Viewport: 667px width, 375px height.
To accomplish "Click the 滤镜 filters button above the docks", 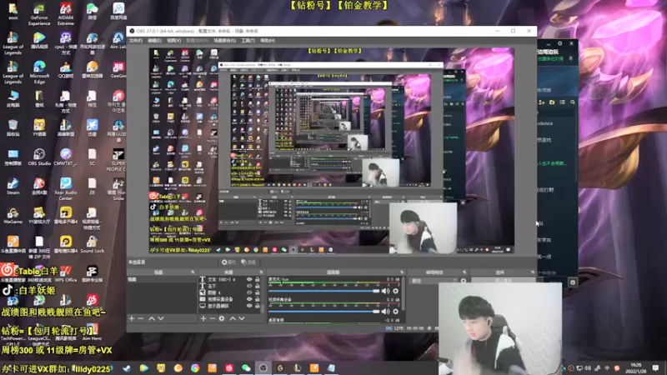I will (248, 262).
